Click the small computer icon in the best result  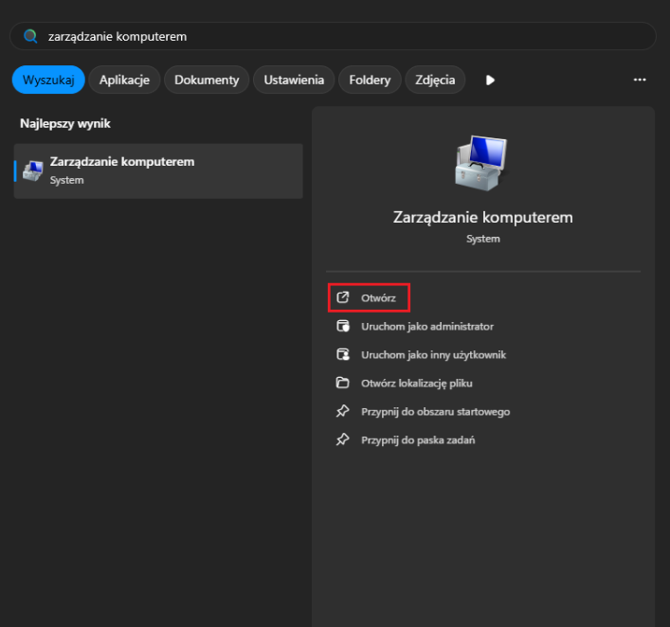tap(33, 170)
